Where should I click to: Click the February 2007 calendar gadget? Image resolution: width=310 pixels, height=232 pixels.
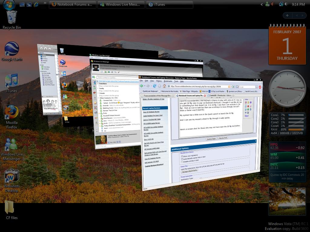pyautogui.click(x=287, y=45)
